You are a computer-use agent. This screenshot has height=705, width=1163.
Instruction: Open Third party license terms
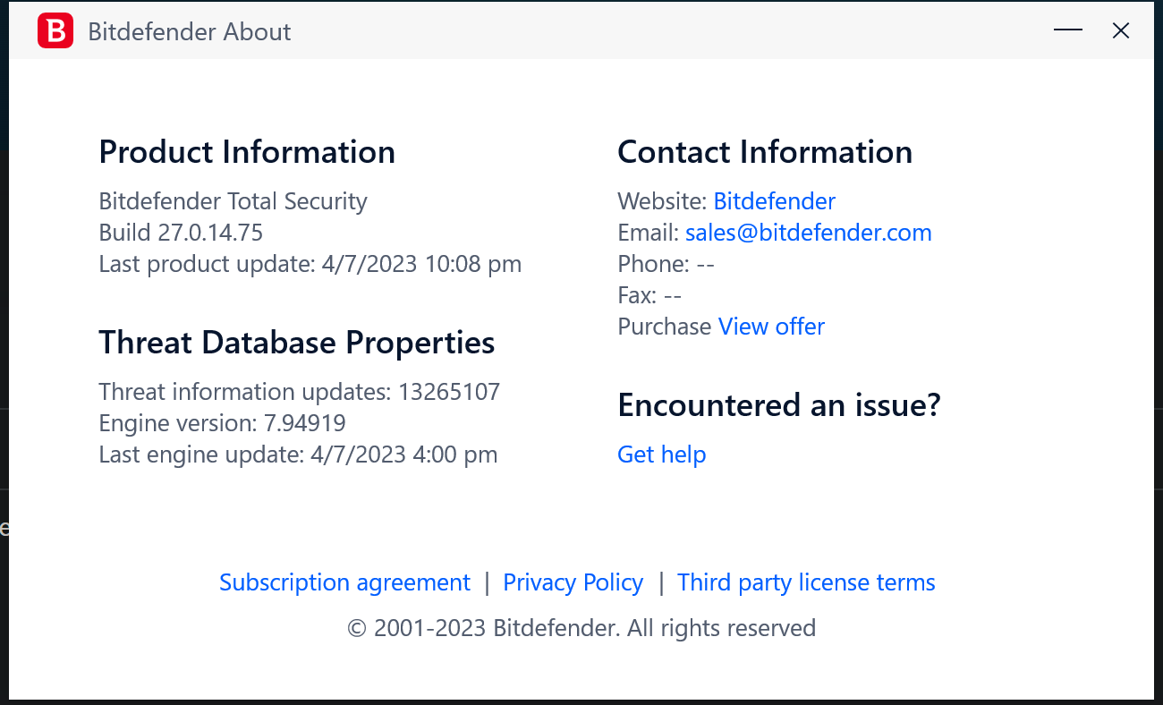tap(806, 582)
